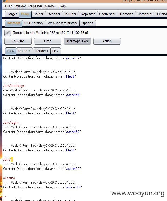
Task: Toggle the Intercept is on button
Action: coord(77,41)
